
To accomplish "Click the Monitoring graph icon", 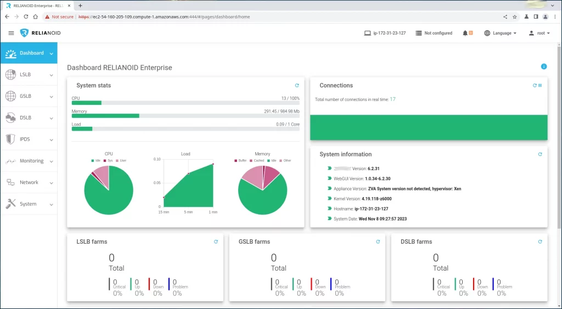I will pos(11,161).
